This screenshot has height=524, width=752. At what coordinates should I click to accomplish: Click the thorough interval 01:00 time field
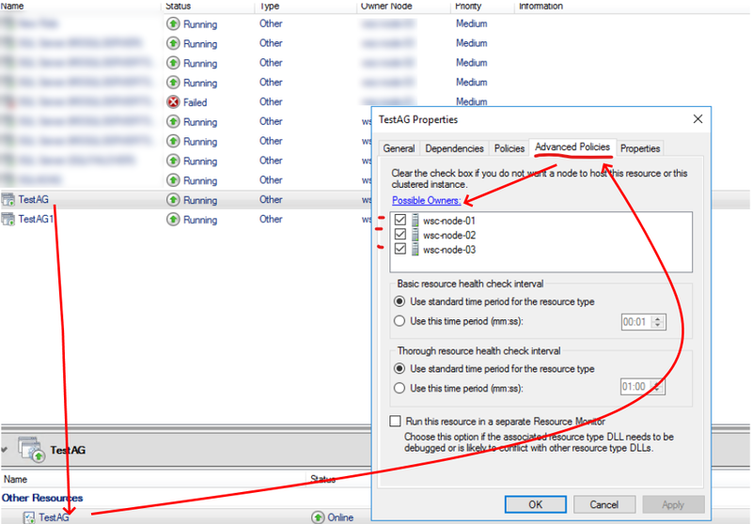[635, 387]
